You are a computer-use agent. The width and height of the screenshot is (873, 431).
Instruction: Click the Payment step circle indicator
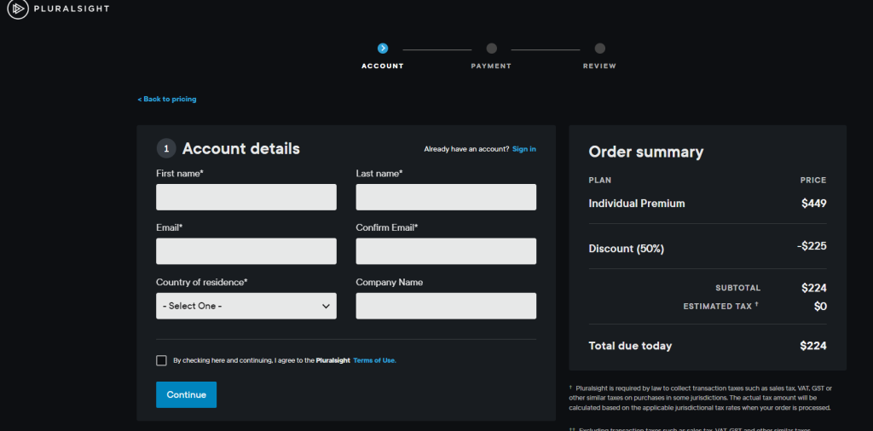pyautogui.click(x=491, y=49)
